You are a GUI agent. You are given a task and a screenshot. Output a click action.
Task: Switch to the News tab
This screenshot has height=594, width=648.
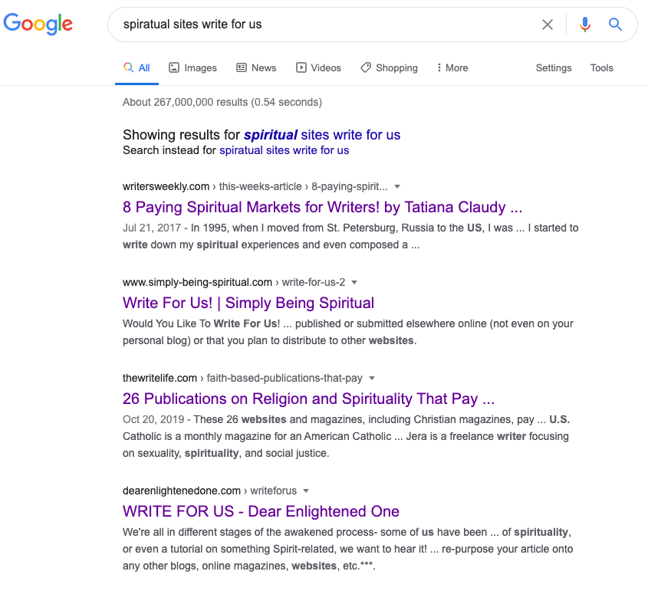pyautogui.click(x=256, y=67)
